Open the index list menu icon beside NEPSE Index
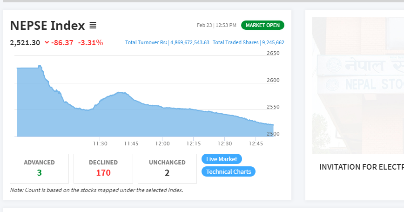 [93, 25]
